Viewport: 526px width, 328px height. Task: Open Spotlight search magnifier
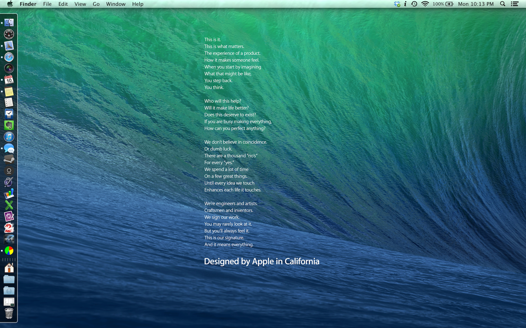[503, 4]
